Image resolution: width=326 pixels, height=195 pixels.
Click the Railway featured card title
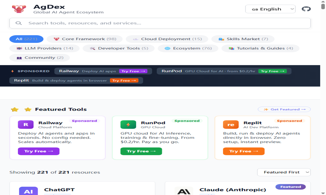(50, 123)
